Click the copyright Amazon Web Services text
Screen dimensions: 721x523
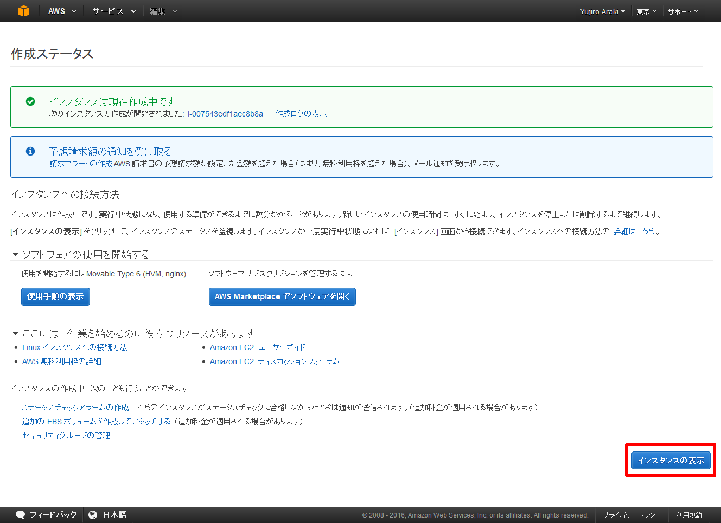[x=475, y=515]
